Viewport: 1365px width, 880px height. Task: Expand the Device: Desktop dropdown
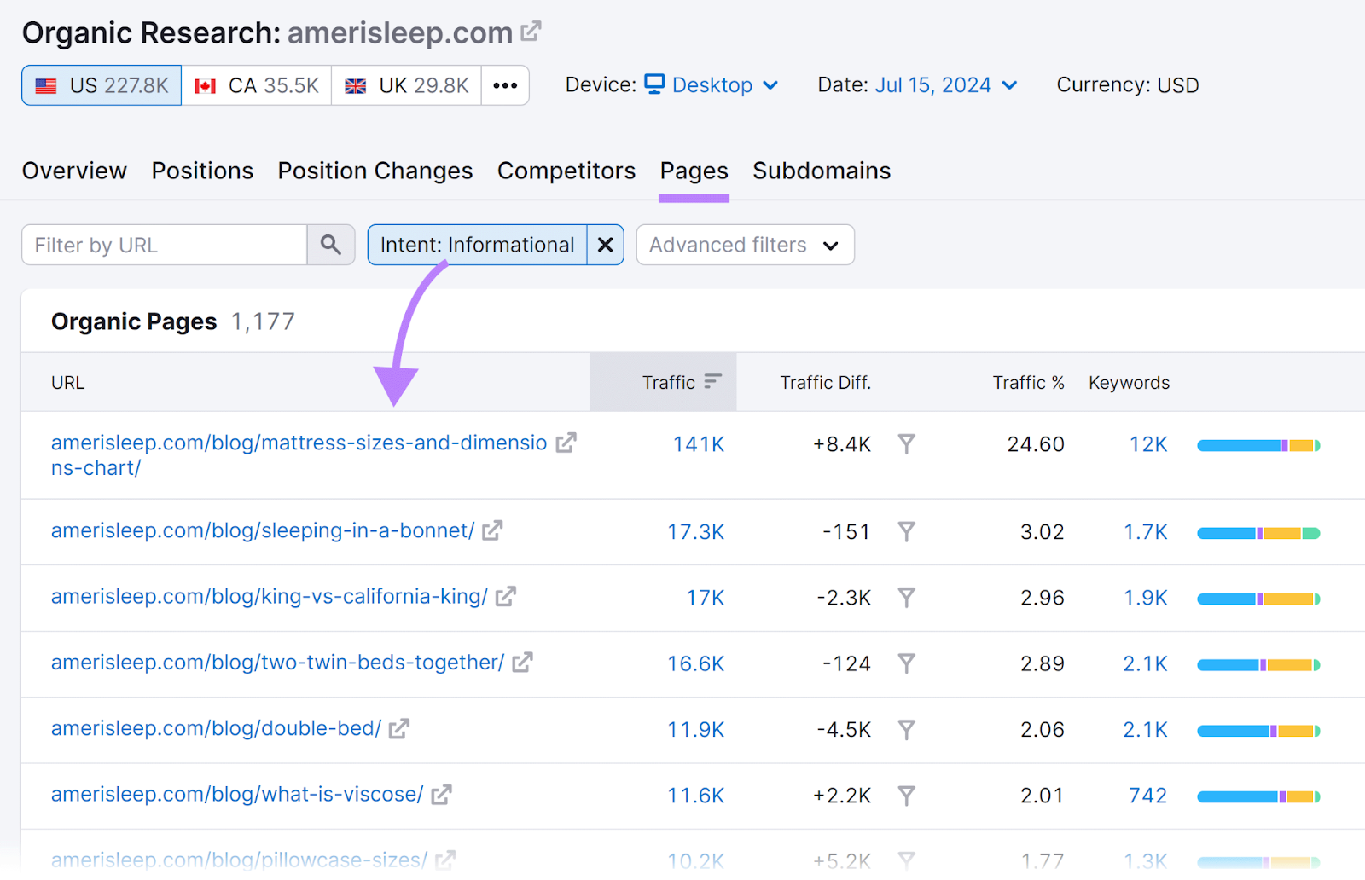[x=772, y=84]
